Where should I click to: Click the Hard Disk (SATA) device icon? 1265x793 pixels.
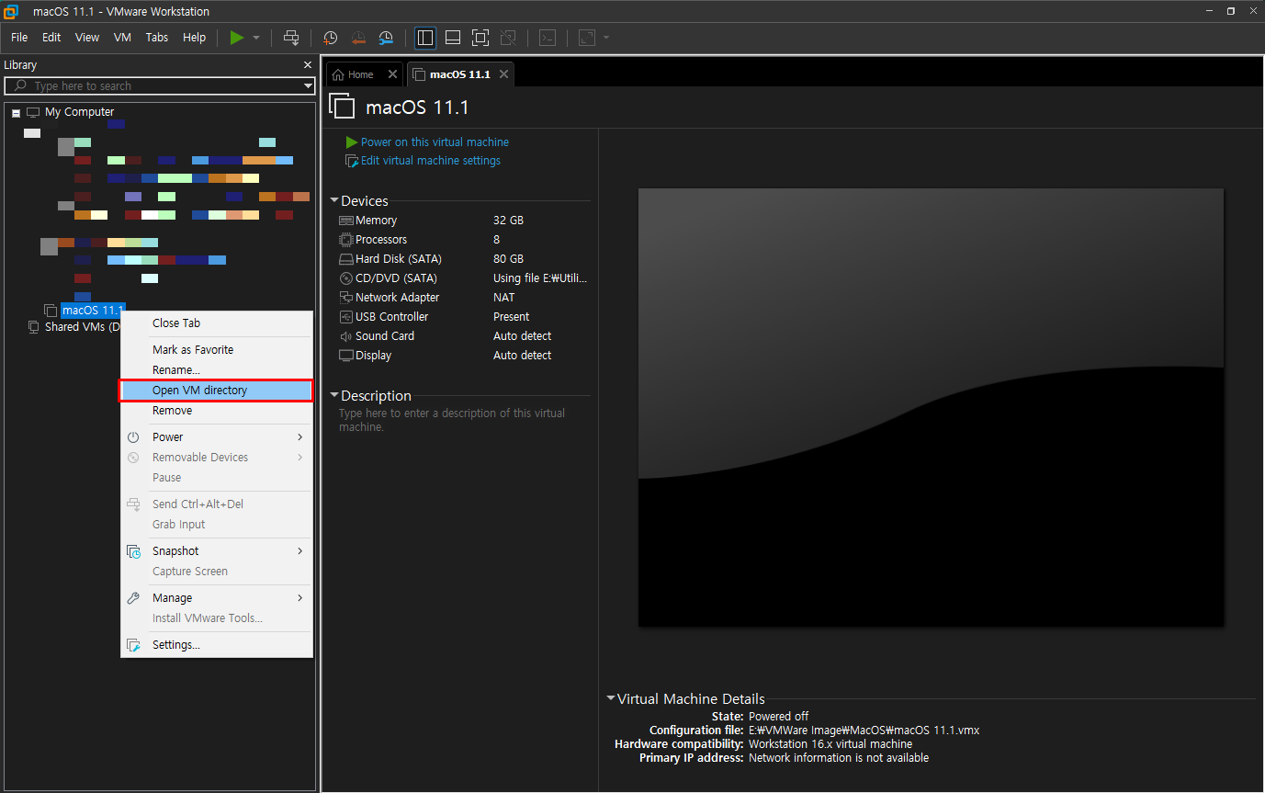pyautogui.click(x=346, y=259)
